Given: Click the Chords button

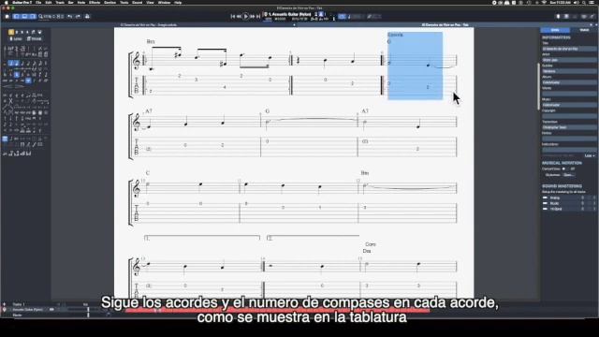Looking at the screenshot, I should (x=35, y=39).
